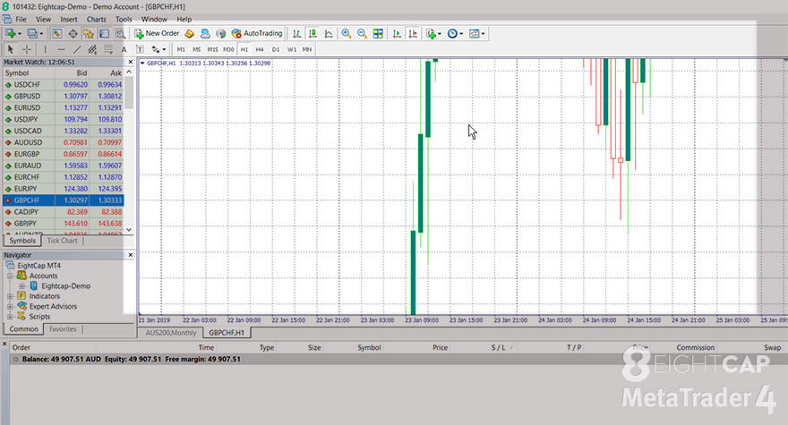The height and width of the screenshot is (425, 788).
Task: Open the Favorites tab in Navigator
Action: coord(63,329)
